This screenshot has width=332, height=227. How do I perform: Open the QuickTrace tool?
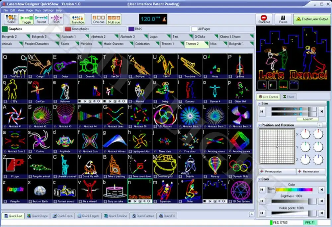[62, 216]
